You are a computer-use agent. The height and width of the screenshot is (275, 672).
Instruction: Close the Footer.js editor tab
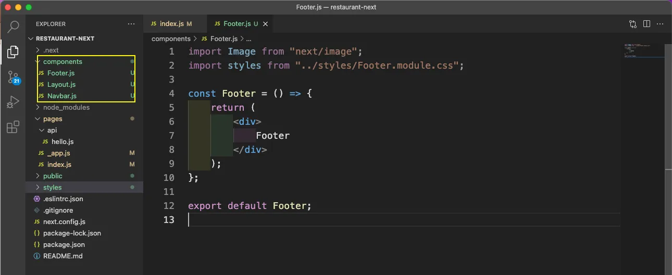(x=266, y=24)
